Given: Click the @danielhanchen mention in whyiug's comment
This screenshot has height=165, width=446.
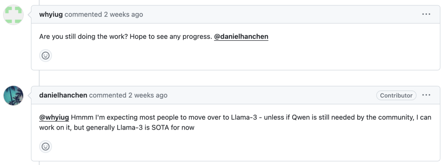Looking at the screenshot, I should (241, 37).
